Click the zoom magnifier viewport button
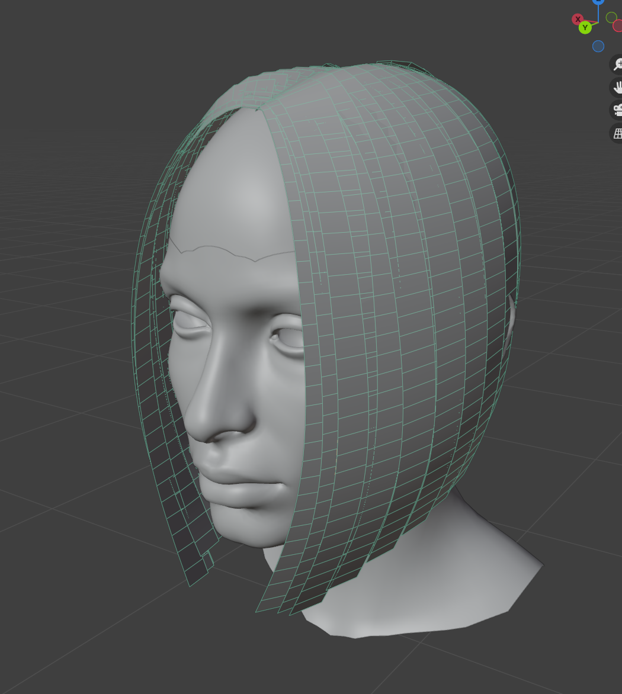 click(617, 64)
